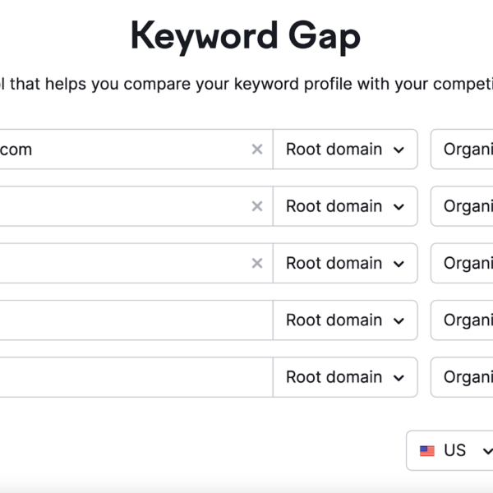Open the Organic keyword type selector, third row
Image resolution: width=493 pixels, height=493 pixels.
point(462,263)
